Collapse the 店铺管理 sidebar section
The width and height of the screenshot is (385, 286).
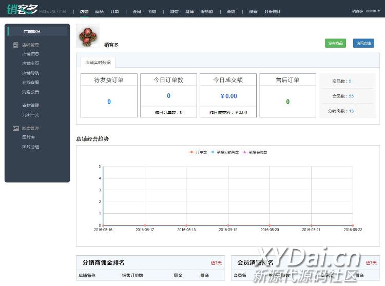pos(30,45)
